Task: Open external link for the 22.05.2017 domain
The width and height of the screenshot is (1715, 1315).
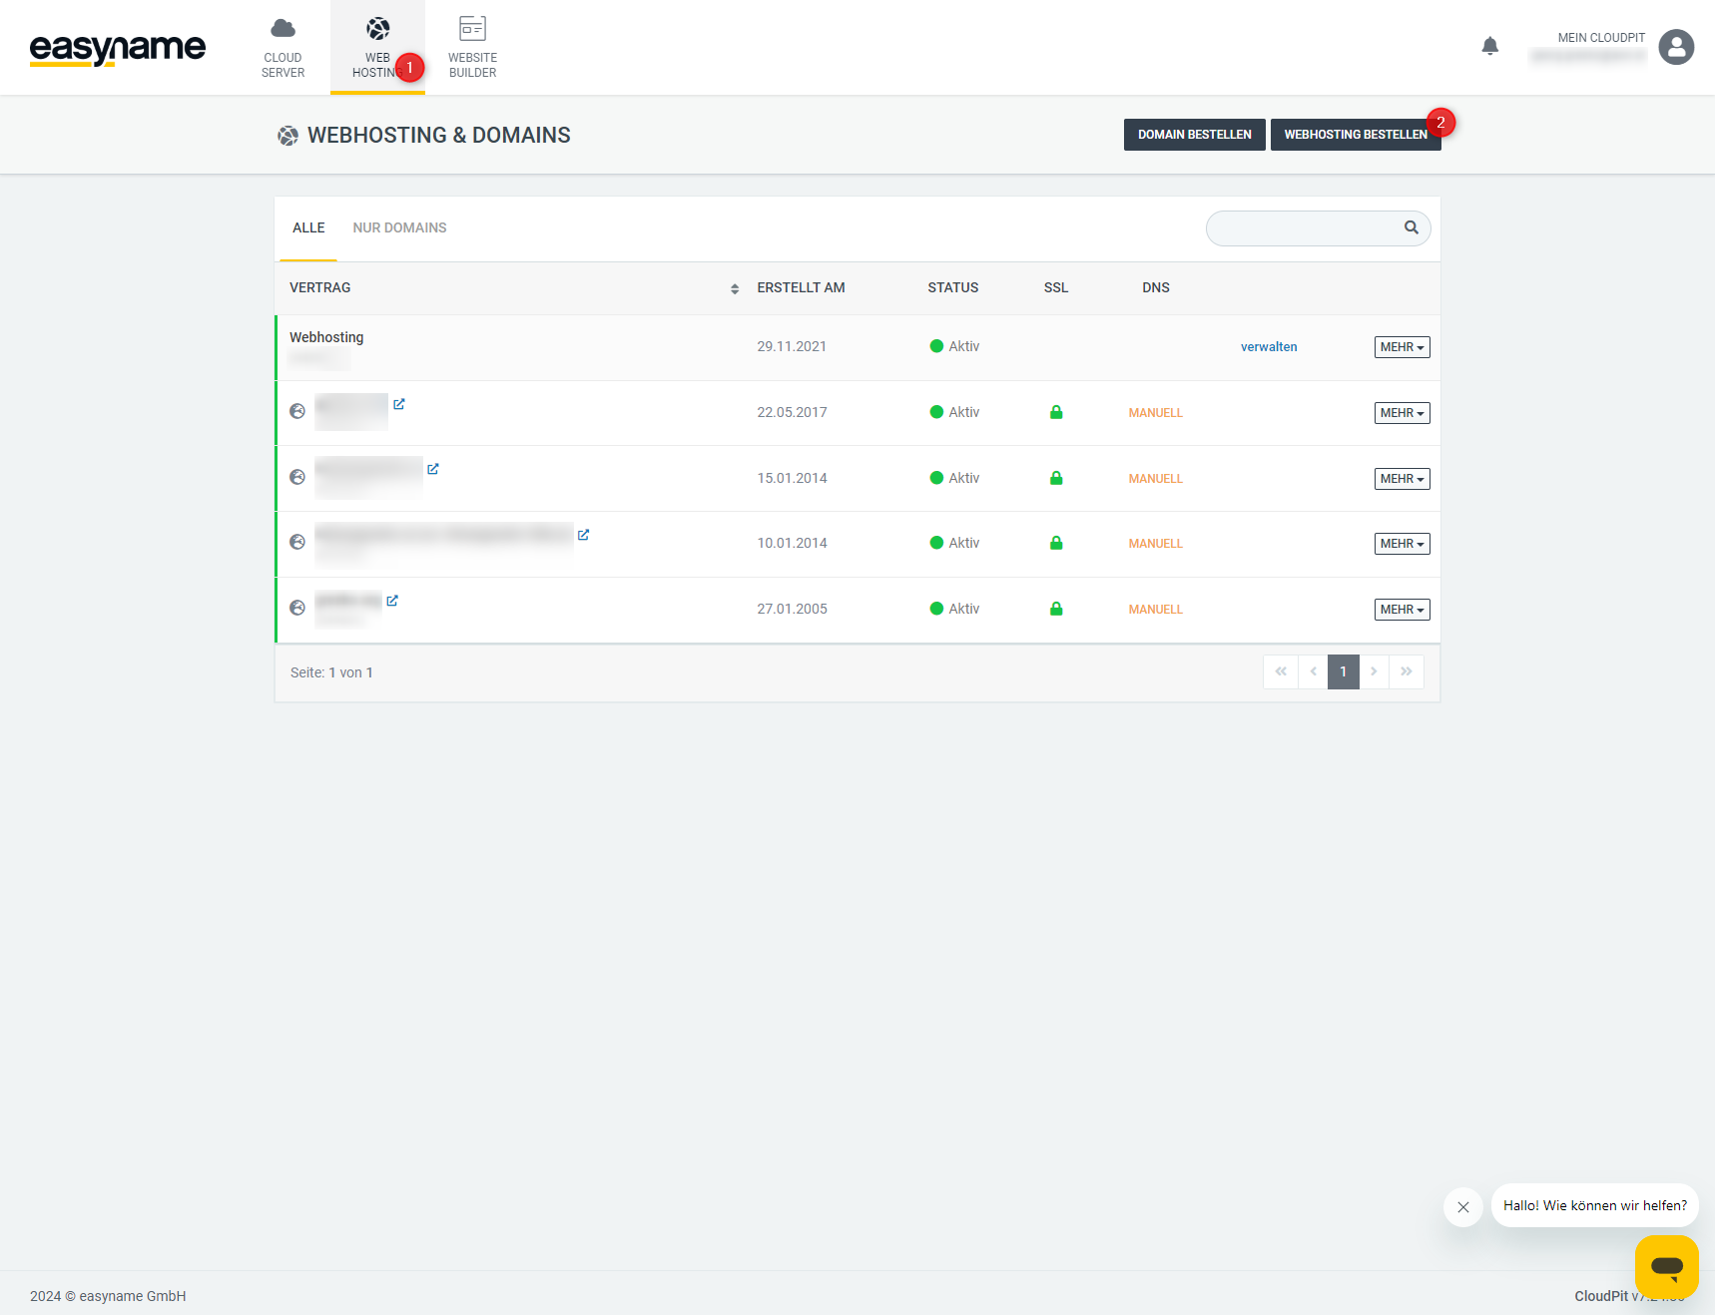Action: coord(399,404)
